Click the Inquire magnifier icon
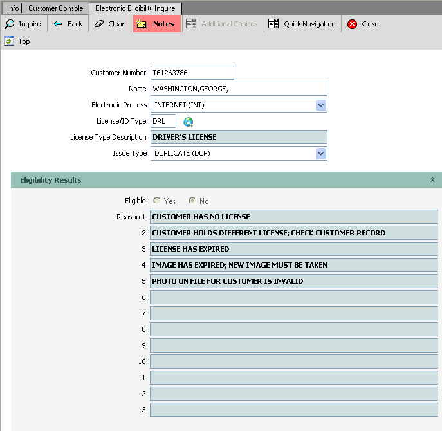The image size is (442, 431). (x=10, y=24)
